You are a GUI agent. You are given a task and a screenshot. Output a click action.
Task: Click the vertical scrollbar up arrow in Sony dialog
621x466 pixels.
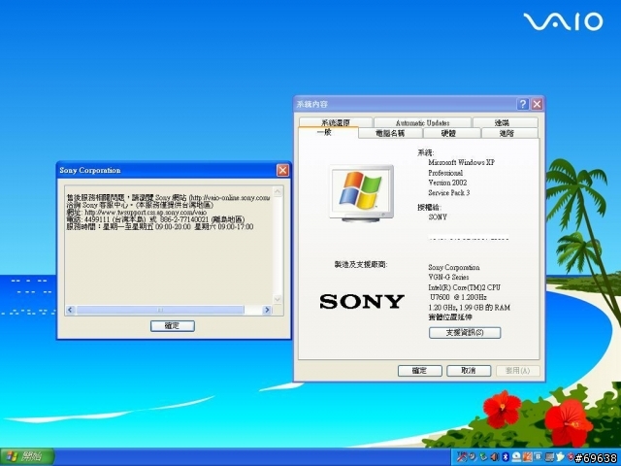(x=278, y=191)
